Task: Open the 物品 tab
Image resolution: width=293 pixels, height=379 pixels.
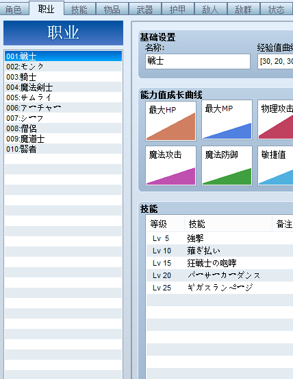Action: [x=112, y=10]
